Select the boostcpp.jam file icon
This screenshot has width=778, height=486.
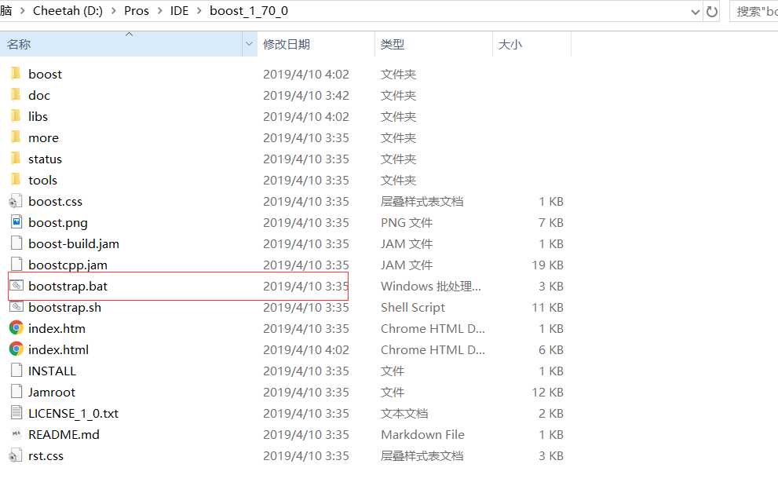pyautogui.click(x=16, y=264)
